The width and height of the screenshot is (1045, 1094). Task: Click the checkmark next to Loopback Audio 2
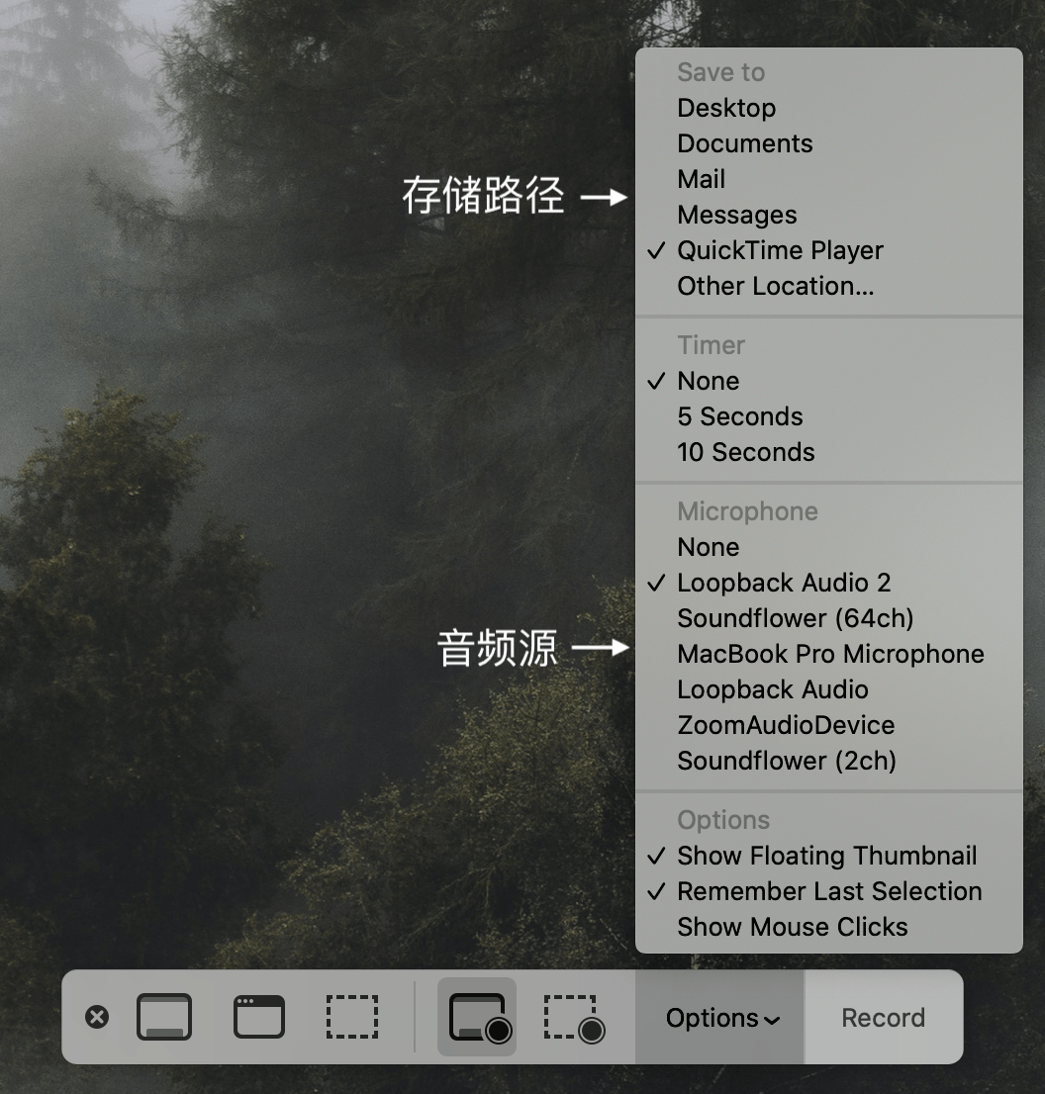click(x=656, y=584)
